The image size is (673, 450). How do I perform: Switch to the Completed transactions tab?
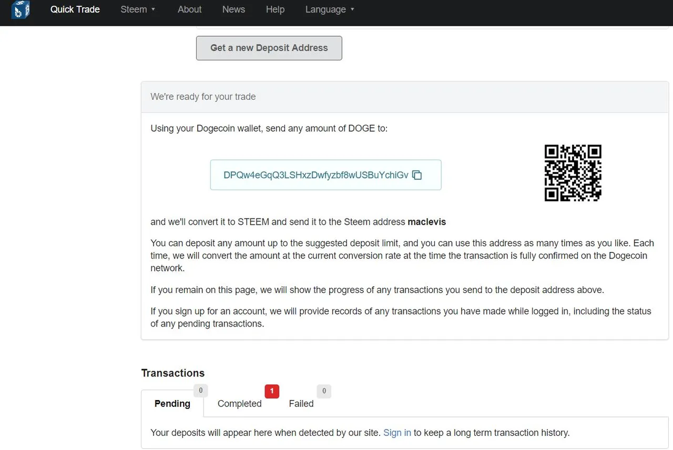pos(240,403)
